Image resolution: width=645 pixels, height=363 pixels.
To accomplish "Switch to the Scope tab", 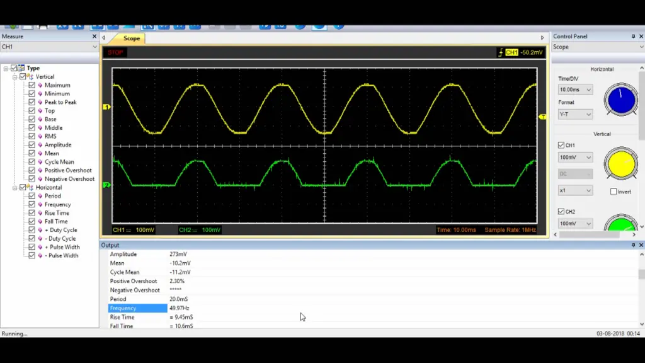I will [132, 38].
